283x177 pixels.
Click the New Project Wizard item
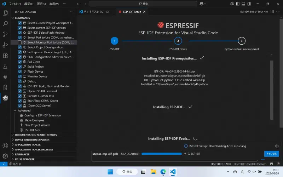click(37, 125)
